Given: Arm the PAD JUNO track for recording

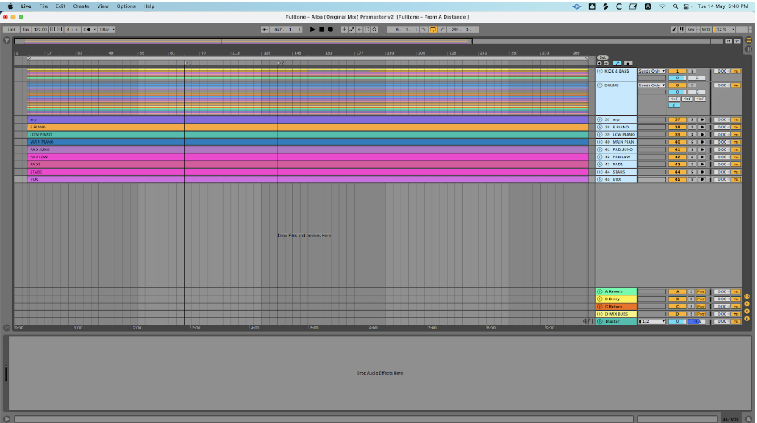Looking at the screenshot, I should (x=701, y=149).
